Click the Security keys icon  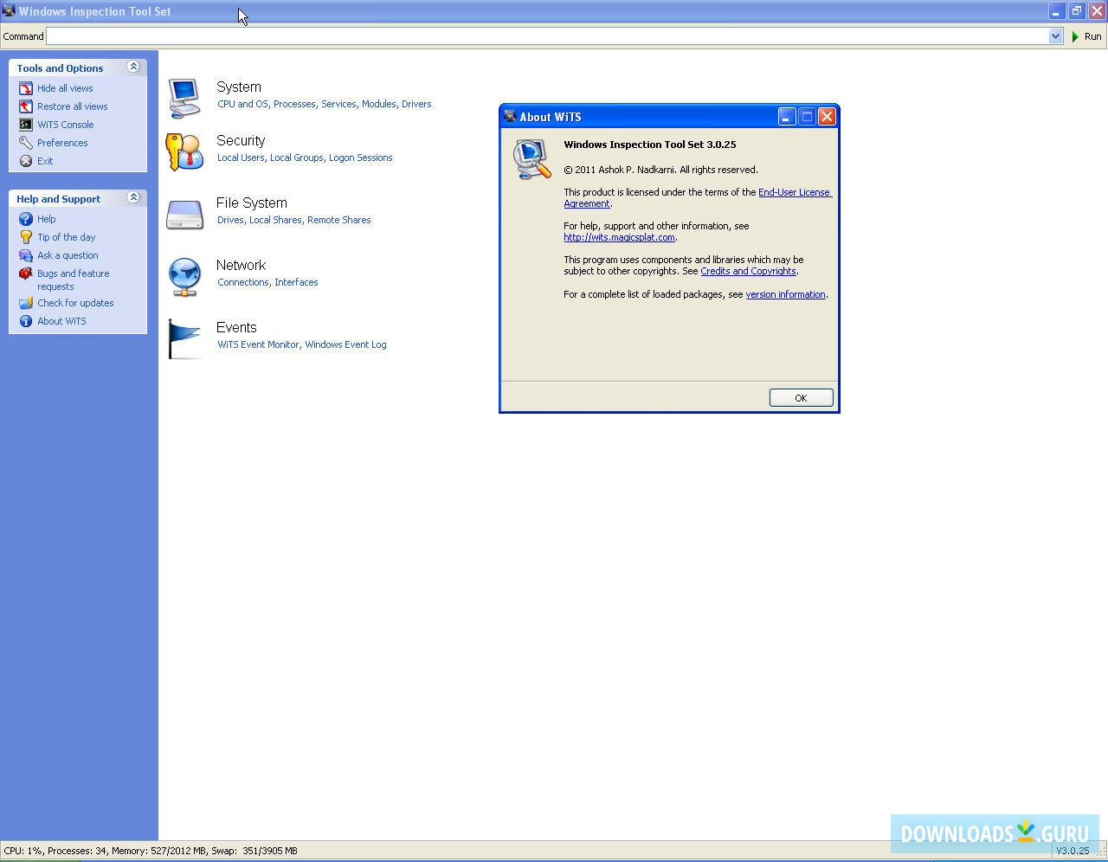click(184, 152)
